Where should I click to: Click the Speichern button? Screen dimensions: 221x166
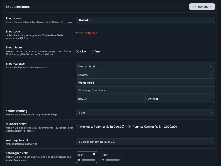[202, 7]
